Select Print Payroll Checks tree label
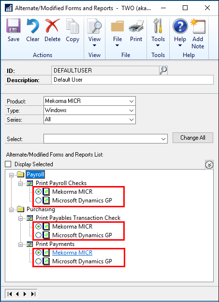 [61, 183]
